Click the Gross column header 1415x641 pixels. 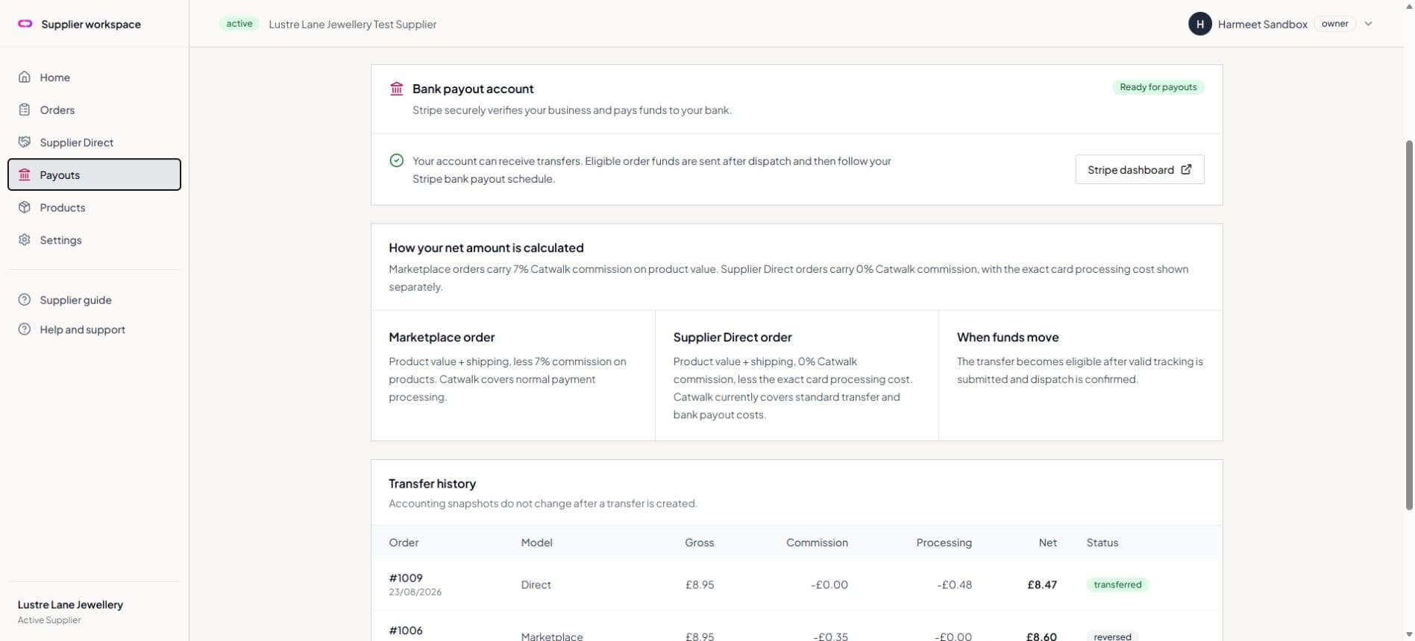pos(699,542)
